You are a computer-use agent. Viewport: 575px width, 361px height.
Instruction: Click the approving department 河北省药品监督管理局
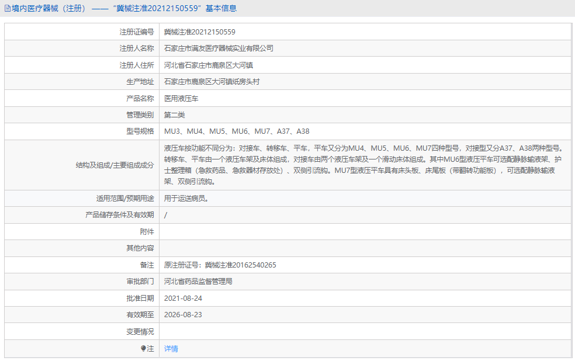click(x=198, y=282)
